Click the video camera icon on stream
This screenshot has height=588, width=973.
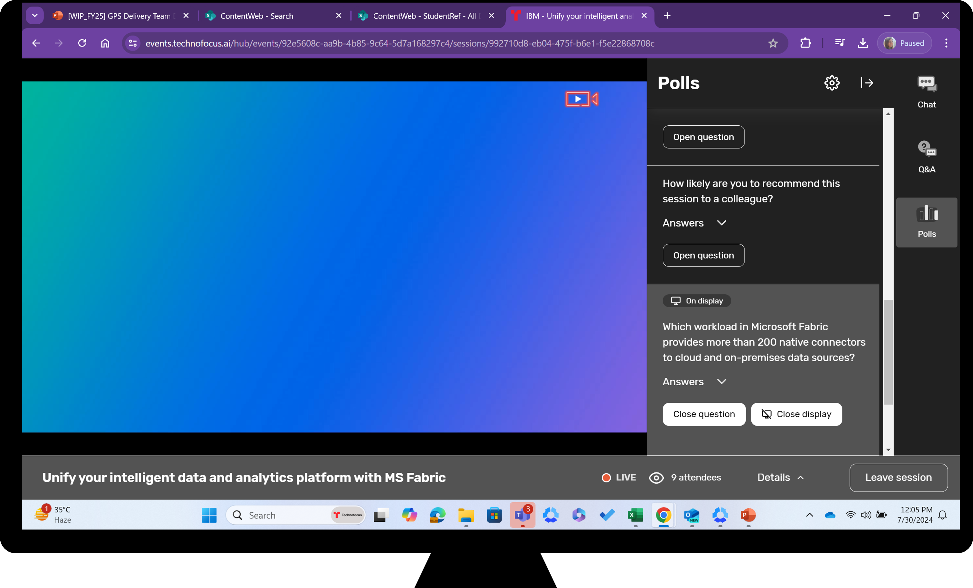coord(582,99)
